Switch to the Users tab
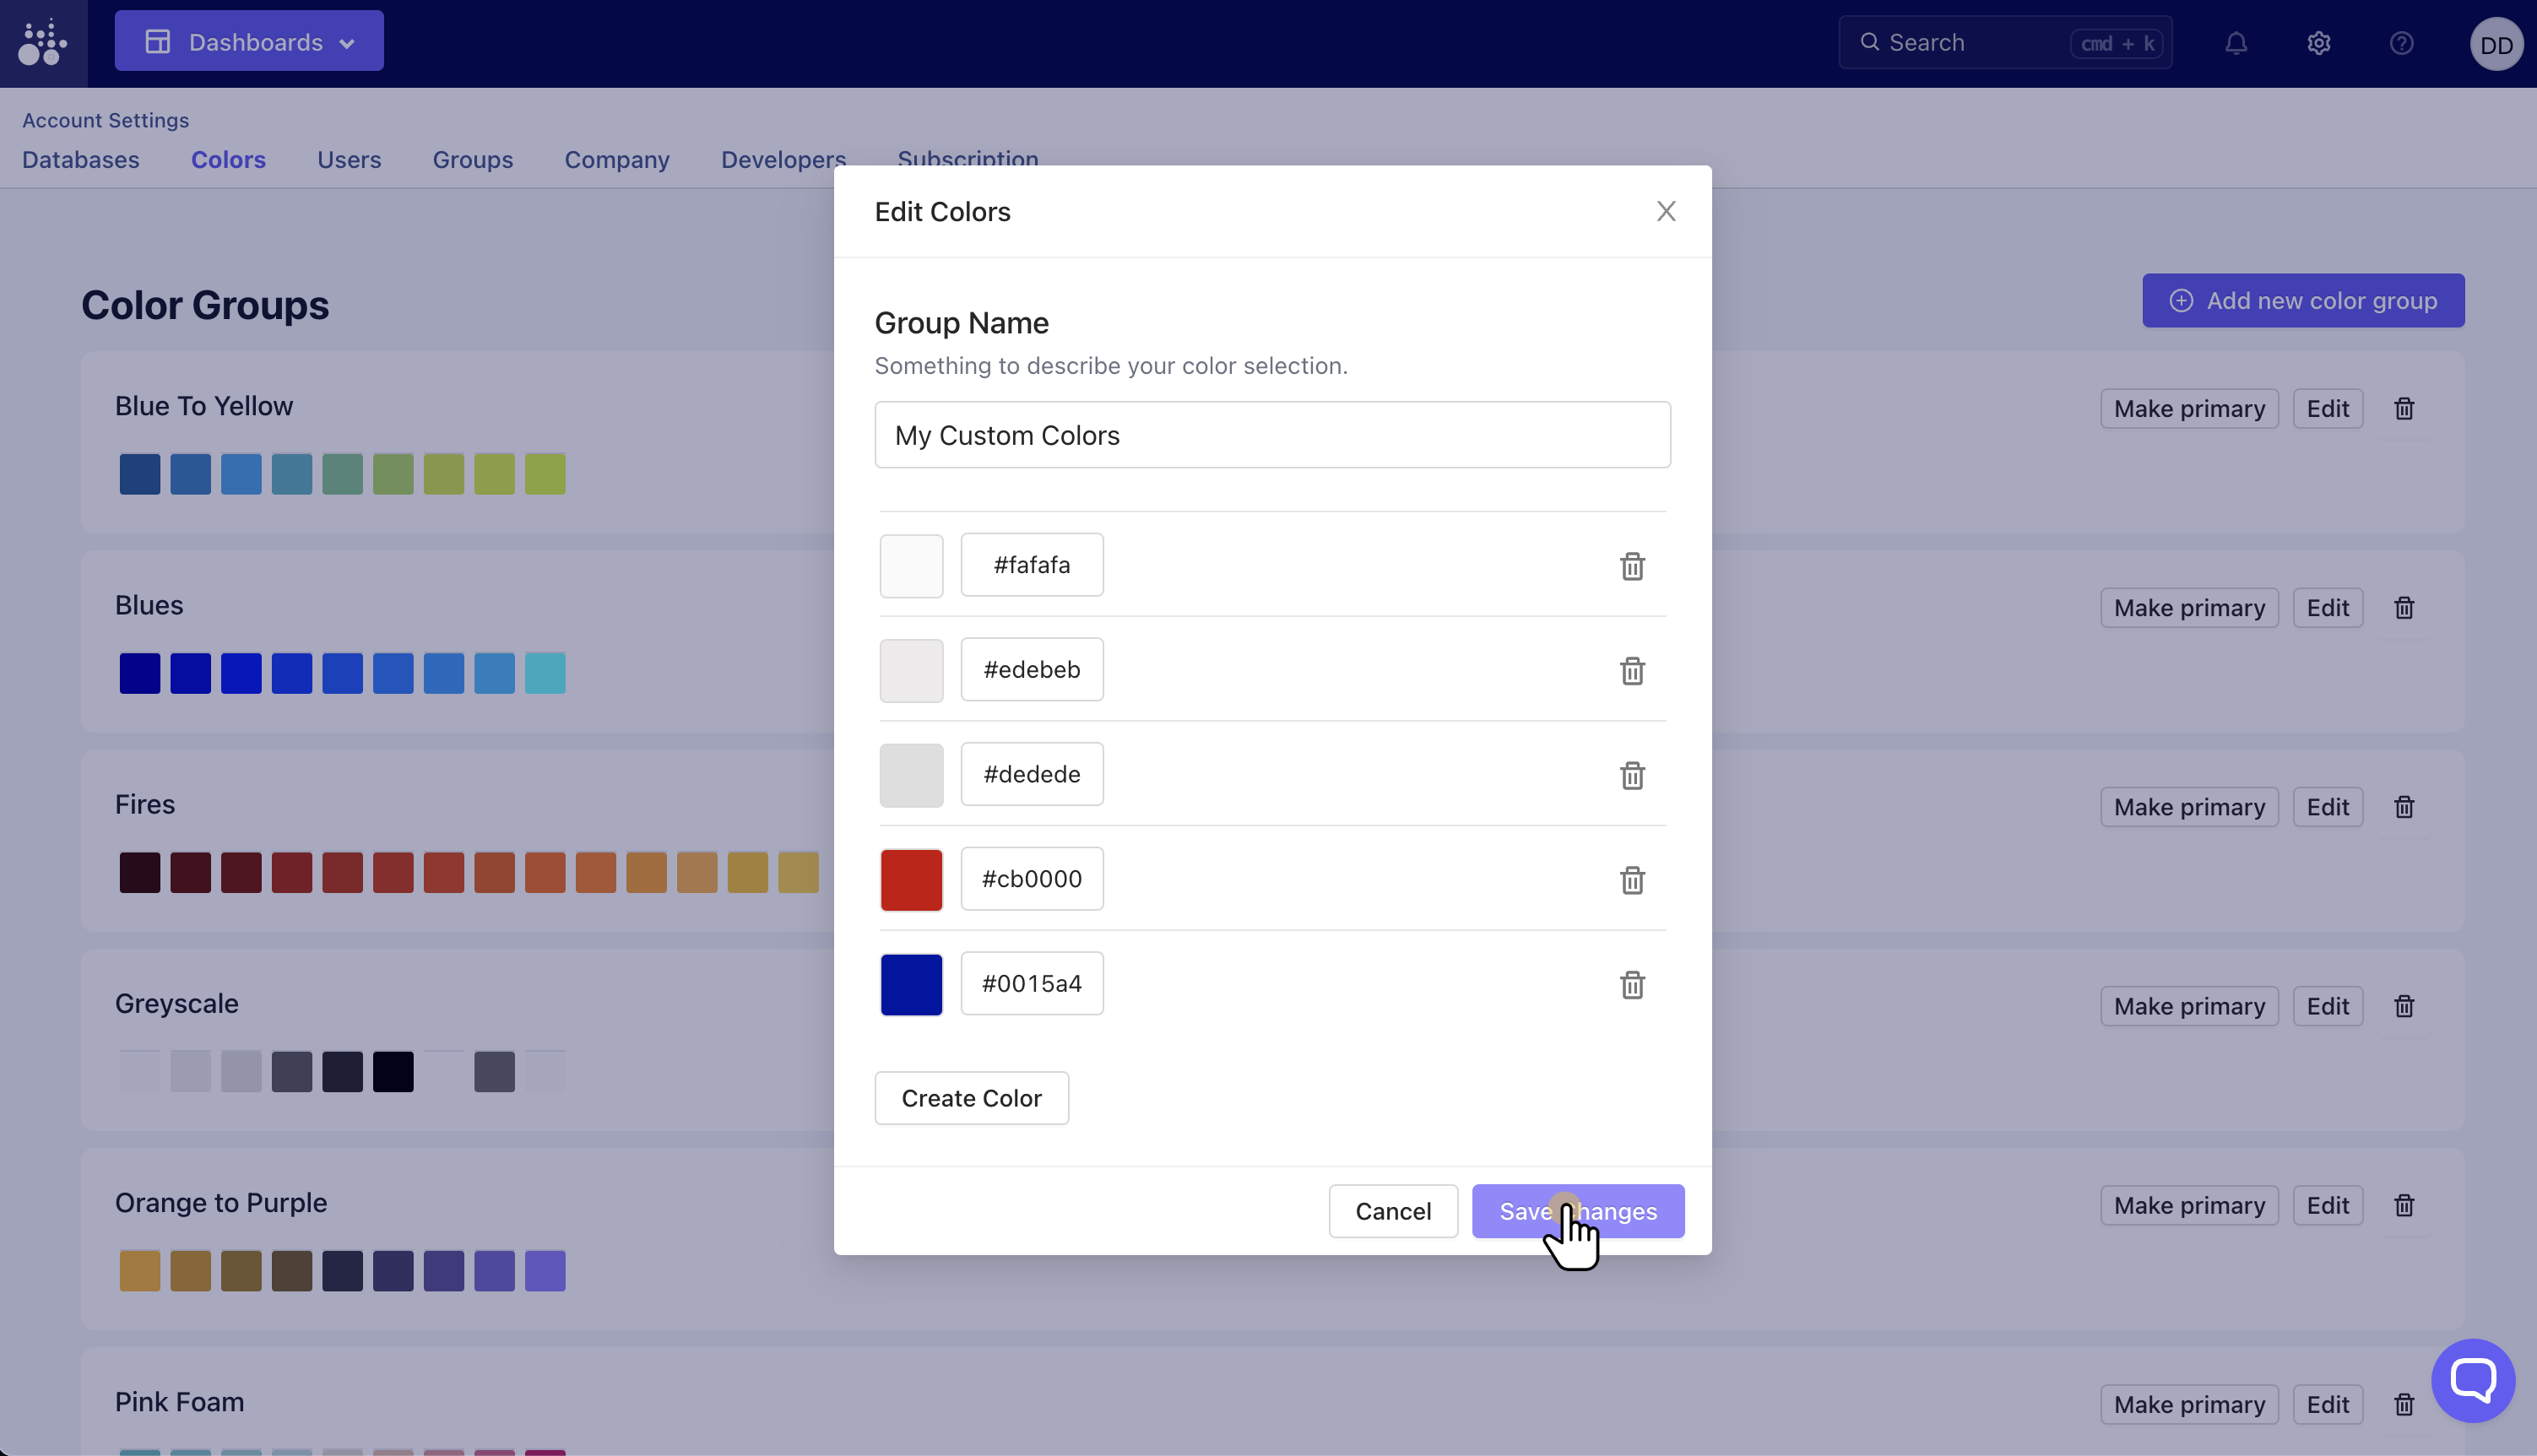The image size is (2537, 1456). 349,160
